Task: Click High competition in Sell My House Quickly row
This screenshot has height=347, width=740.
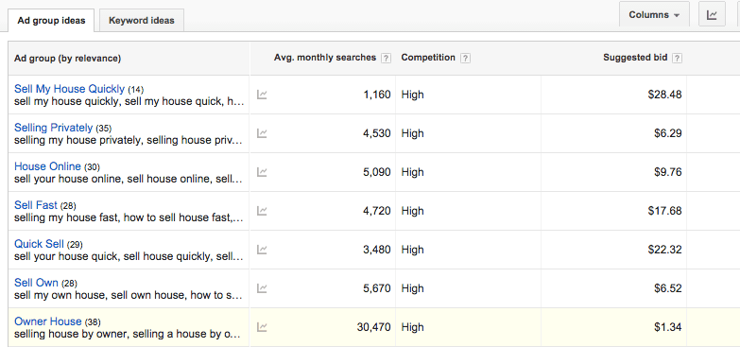Action: pos(412,95)
